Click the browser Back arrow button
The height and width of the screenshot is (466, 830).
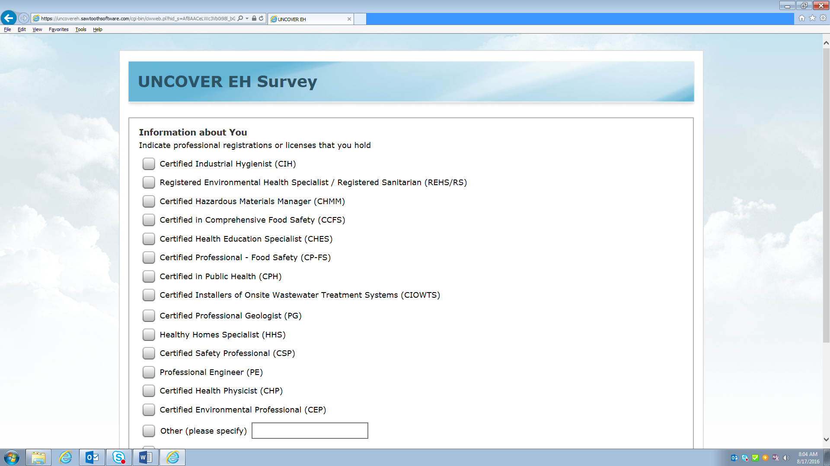pyautogui.click(x=9, y=18)
